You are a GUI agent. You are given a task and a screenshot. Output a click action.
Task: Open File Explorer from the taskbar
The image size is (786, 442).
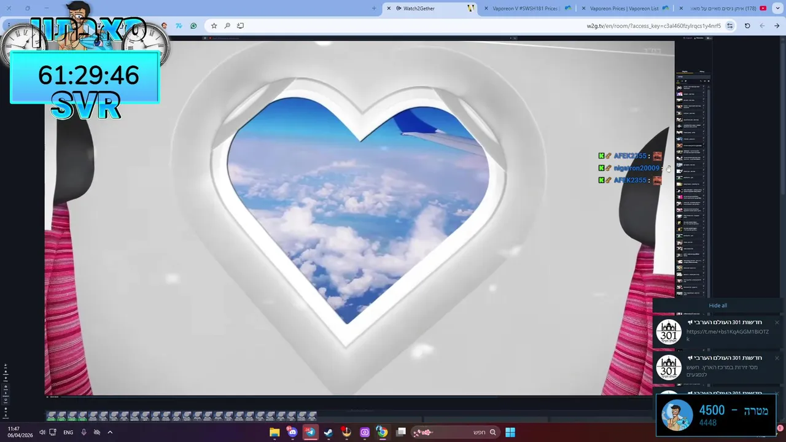click(274, 432)
